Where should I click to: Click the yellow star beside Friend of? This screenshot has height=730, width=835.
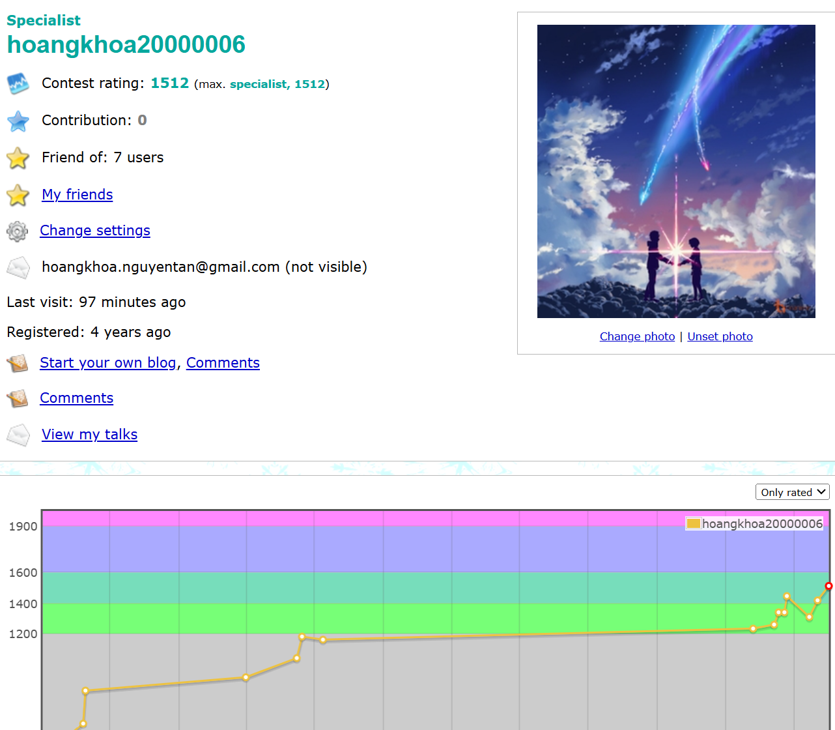pos(18,158)
